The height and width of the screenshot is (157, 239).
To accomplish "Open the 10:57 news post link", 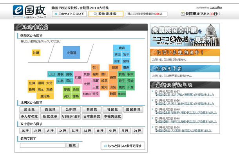I will [184, 95].
